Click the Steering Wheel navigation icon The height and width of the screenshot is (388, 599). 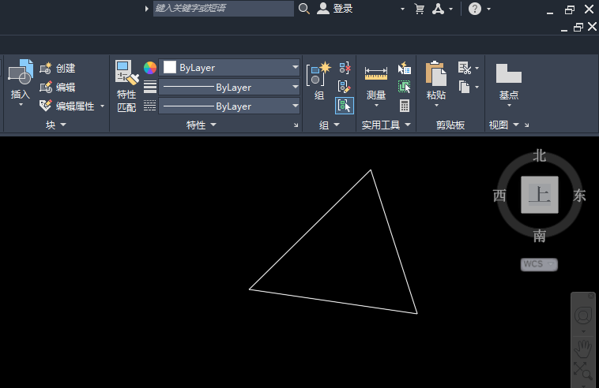583,316
